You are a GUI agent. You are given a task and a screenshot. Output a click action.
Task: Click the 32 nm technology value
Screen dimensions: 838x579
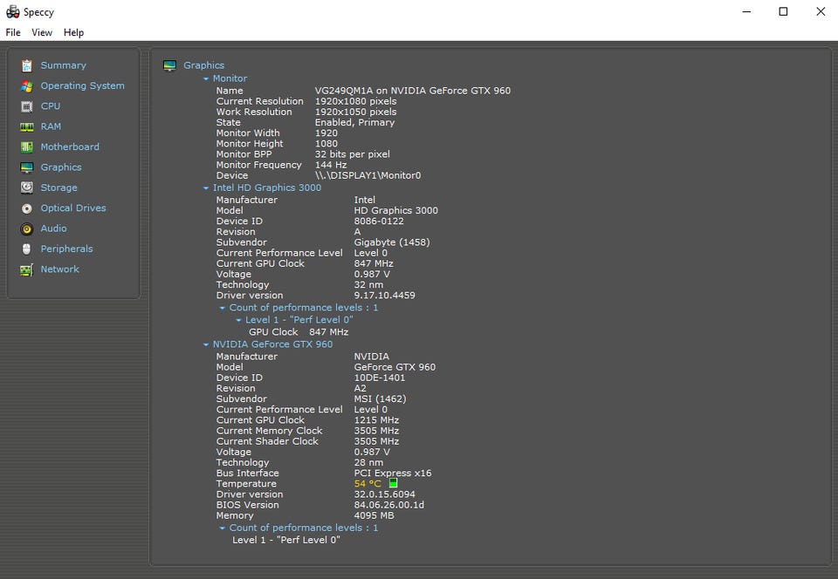tap(368, 284)
